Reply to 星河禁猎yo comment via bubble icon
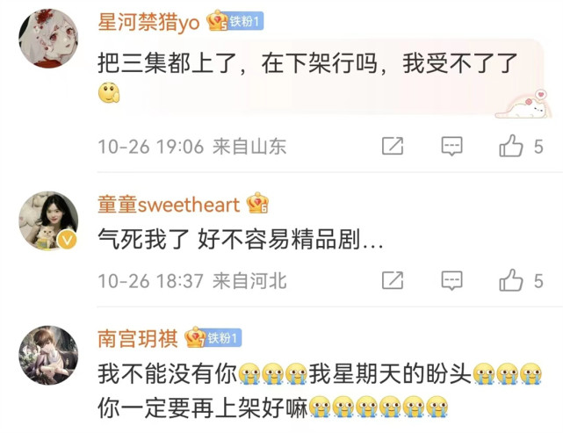Screen dimensions: 563x433 451,146
